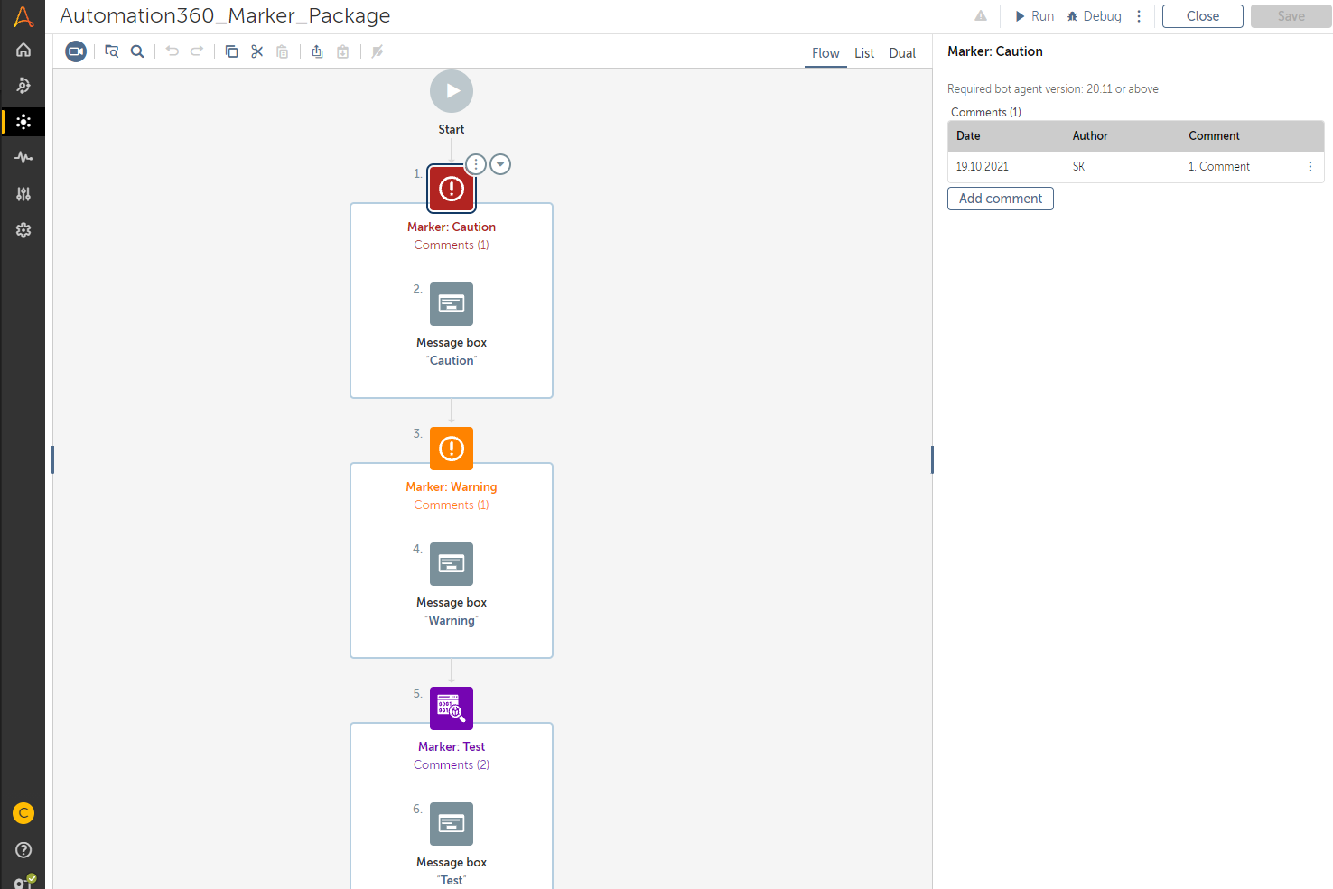Open the top bar more options menu

[x=1139, y=16]
